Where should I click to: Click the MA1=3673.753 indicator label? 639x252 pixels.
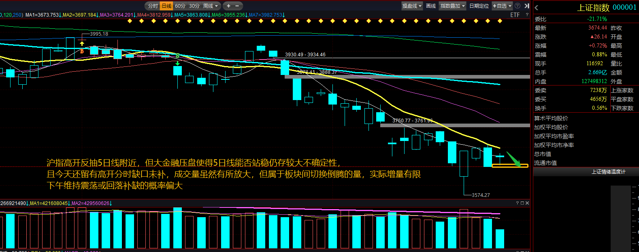[43, 15]
